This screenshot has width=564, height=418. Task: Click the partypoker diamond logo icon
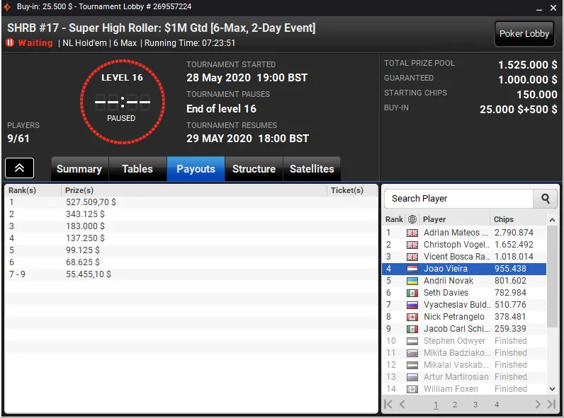(7, 7)
